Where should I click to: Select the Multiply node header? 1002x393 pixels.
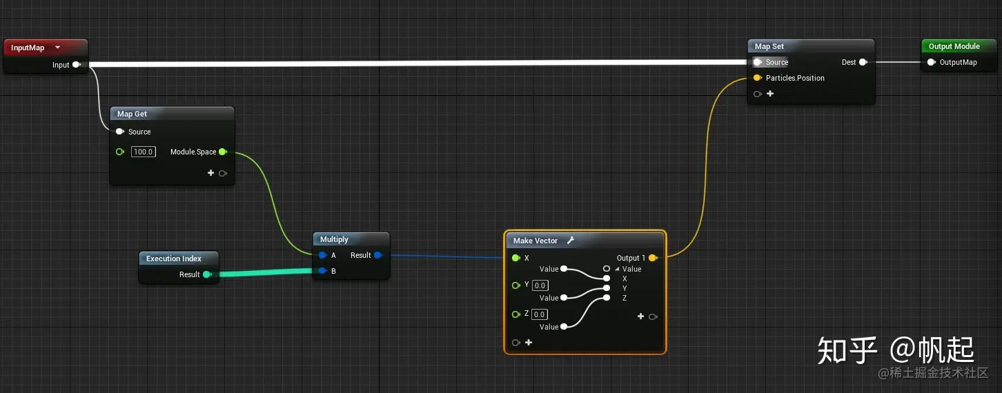point(351,239)
